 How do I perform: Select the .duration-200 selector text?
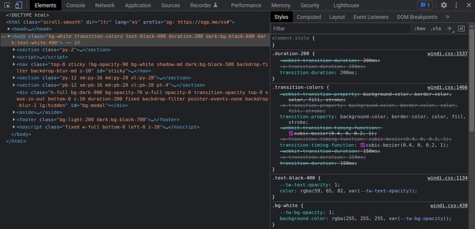tap(291, 53)
